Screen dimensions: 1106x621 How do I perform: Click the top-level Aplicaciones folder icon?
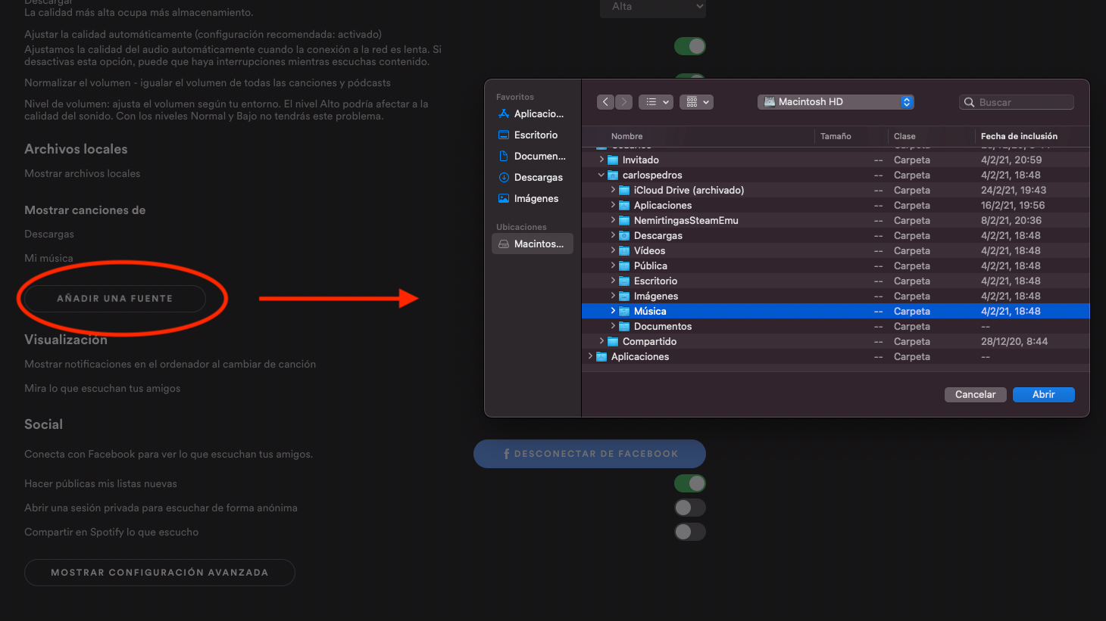(601, 356)
